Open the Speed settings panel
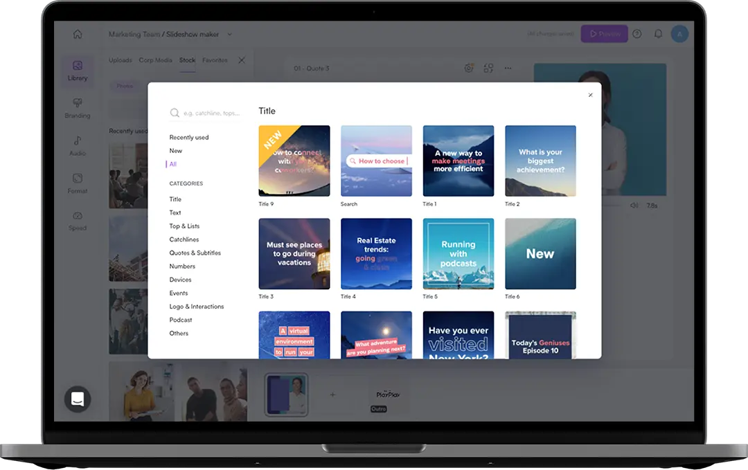The image size is (748, 470). click(77, 220)
